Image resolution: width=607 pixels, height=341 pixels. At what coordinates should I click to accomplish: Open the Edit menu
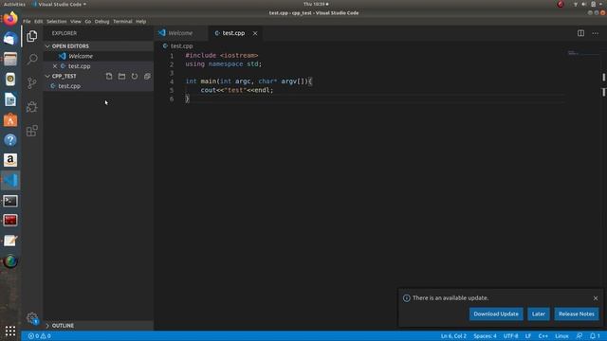click(38, 22)
